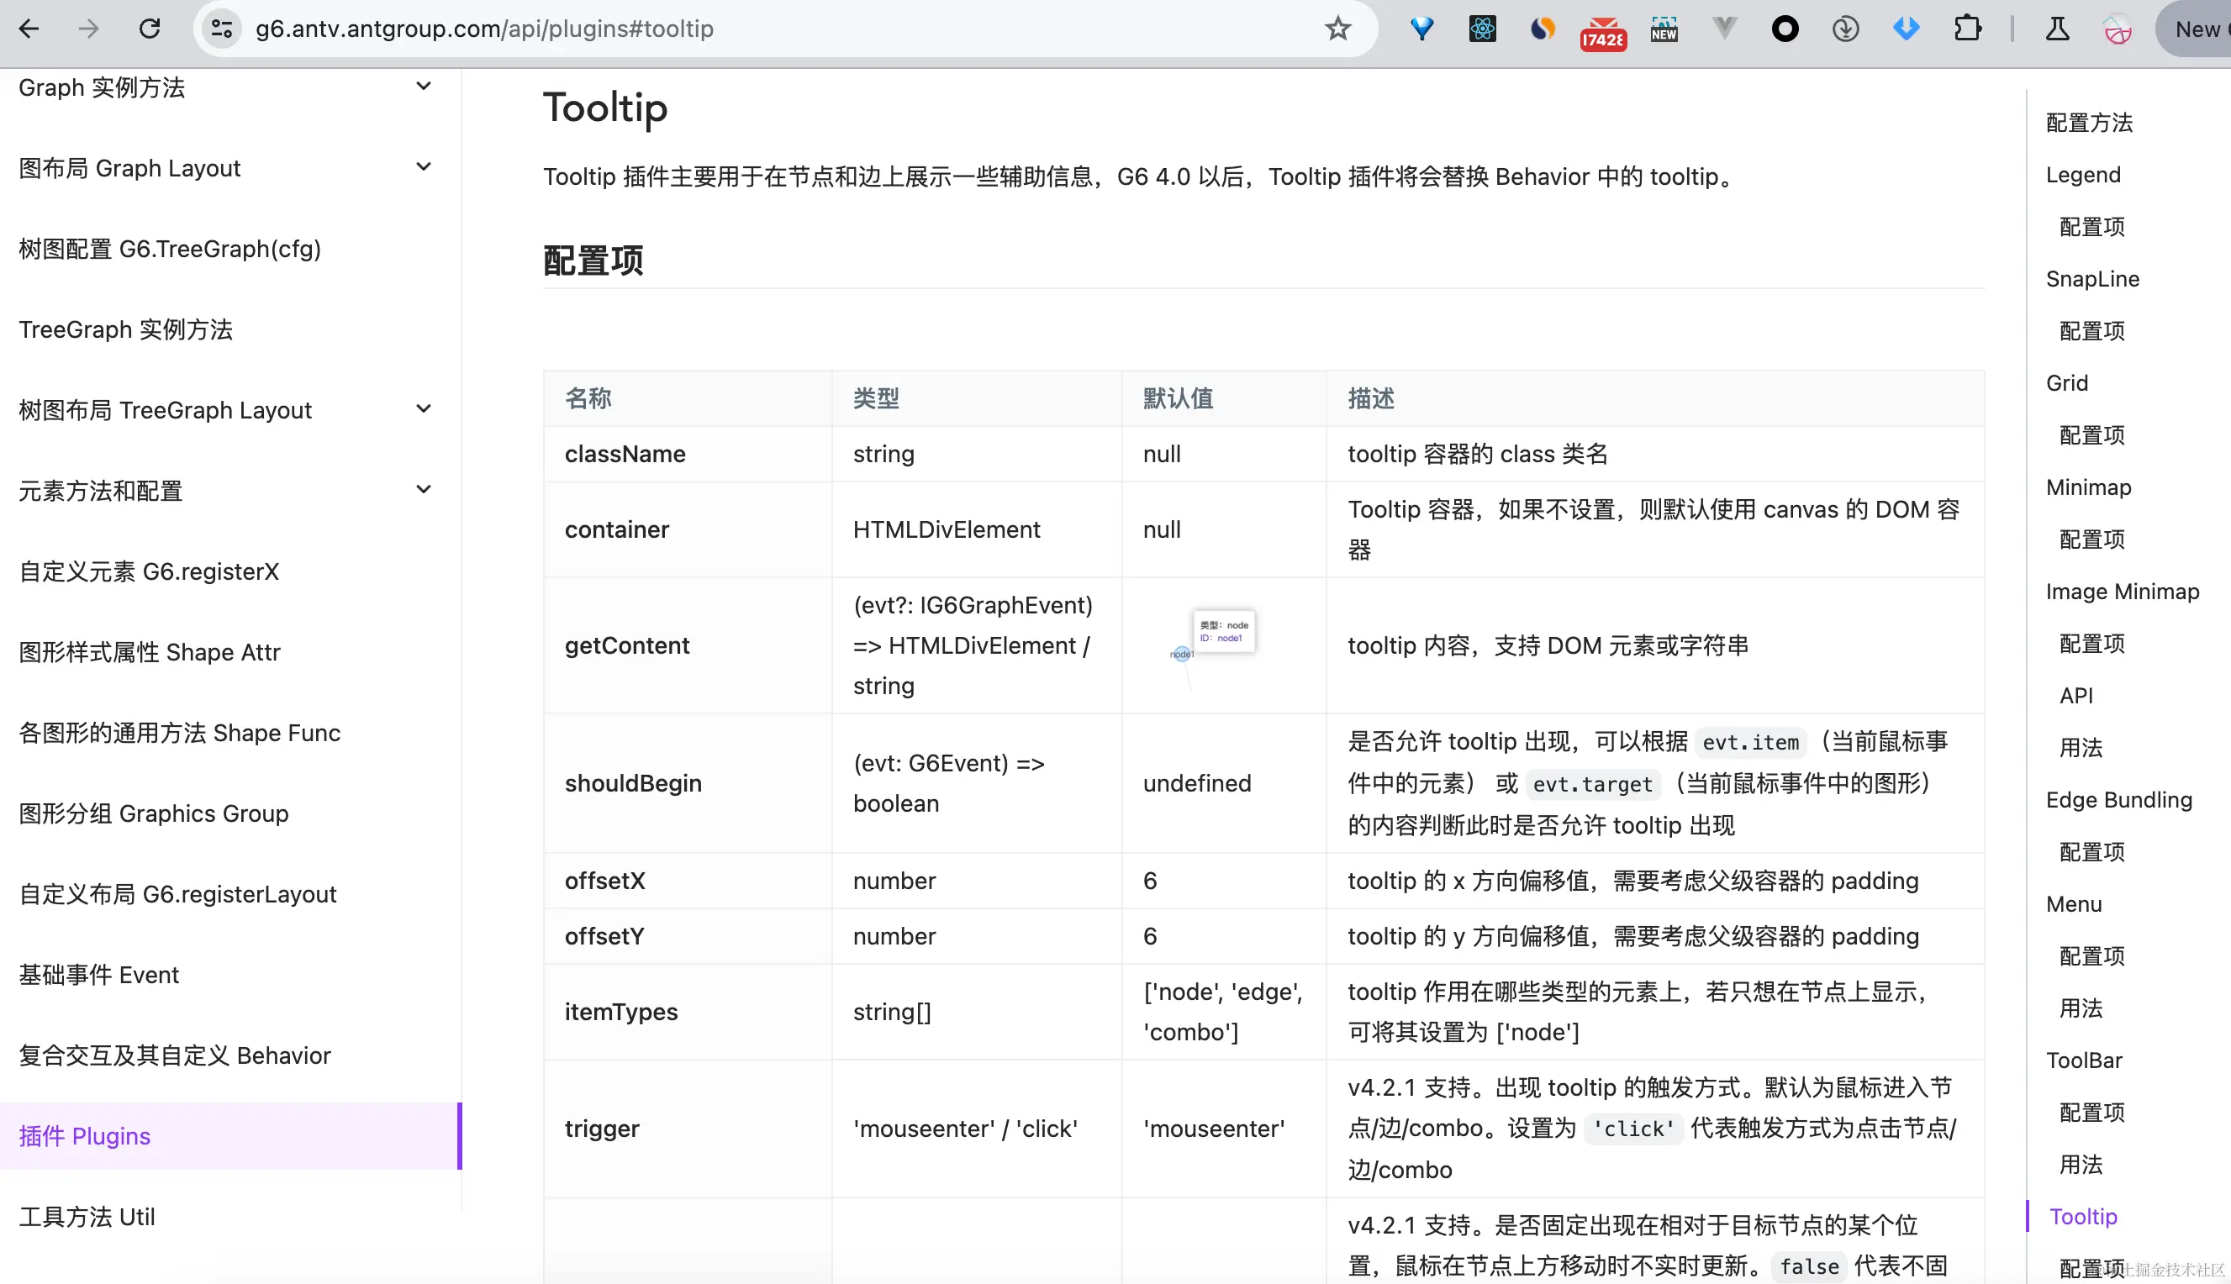The width and height of the screenshot is (2231, 1284).
Task: Expand 图布局 Graph Layout chevron
Action: click(x=424, y=166)
